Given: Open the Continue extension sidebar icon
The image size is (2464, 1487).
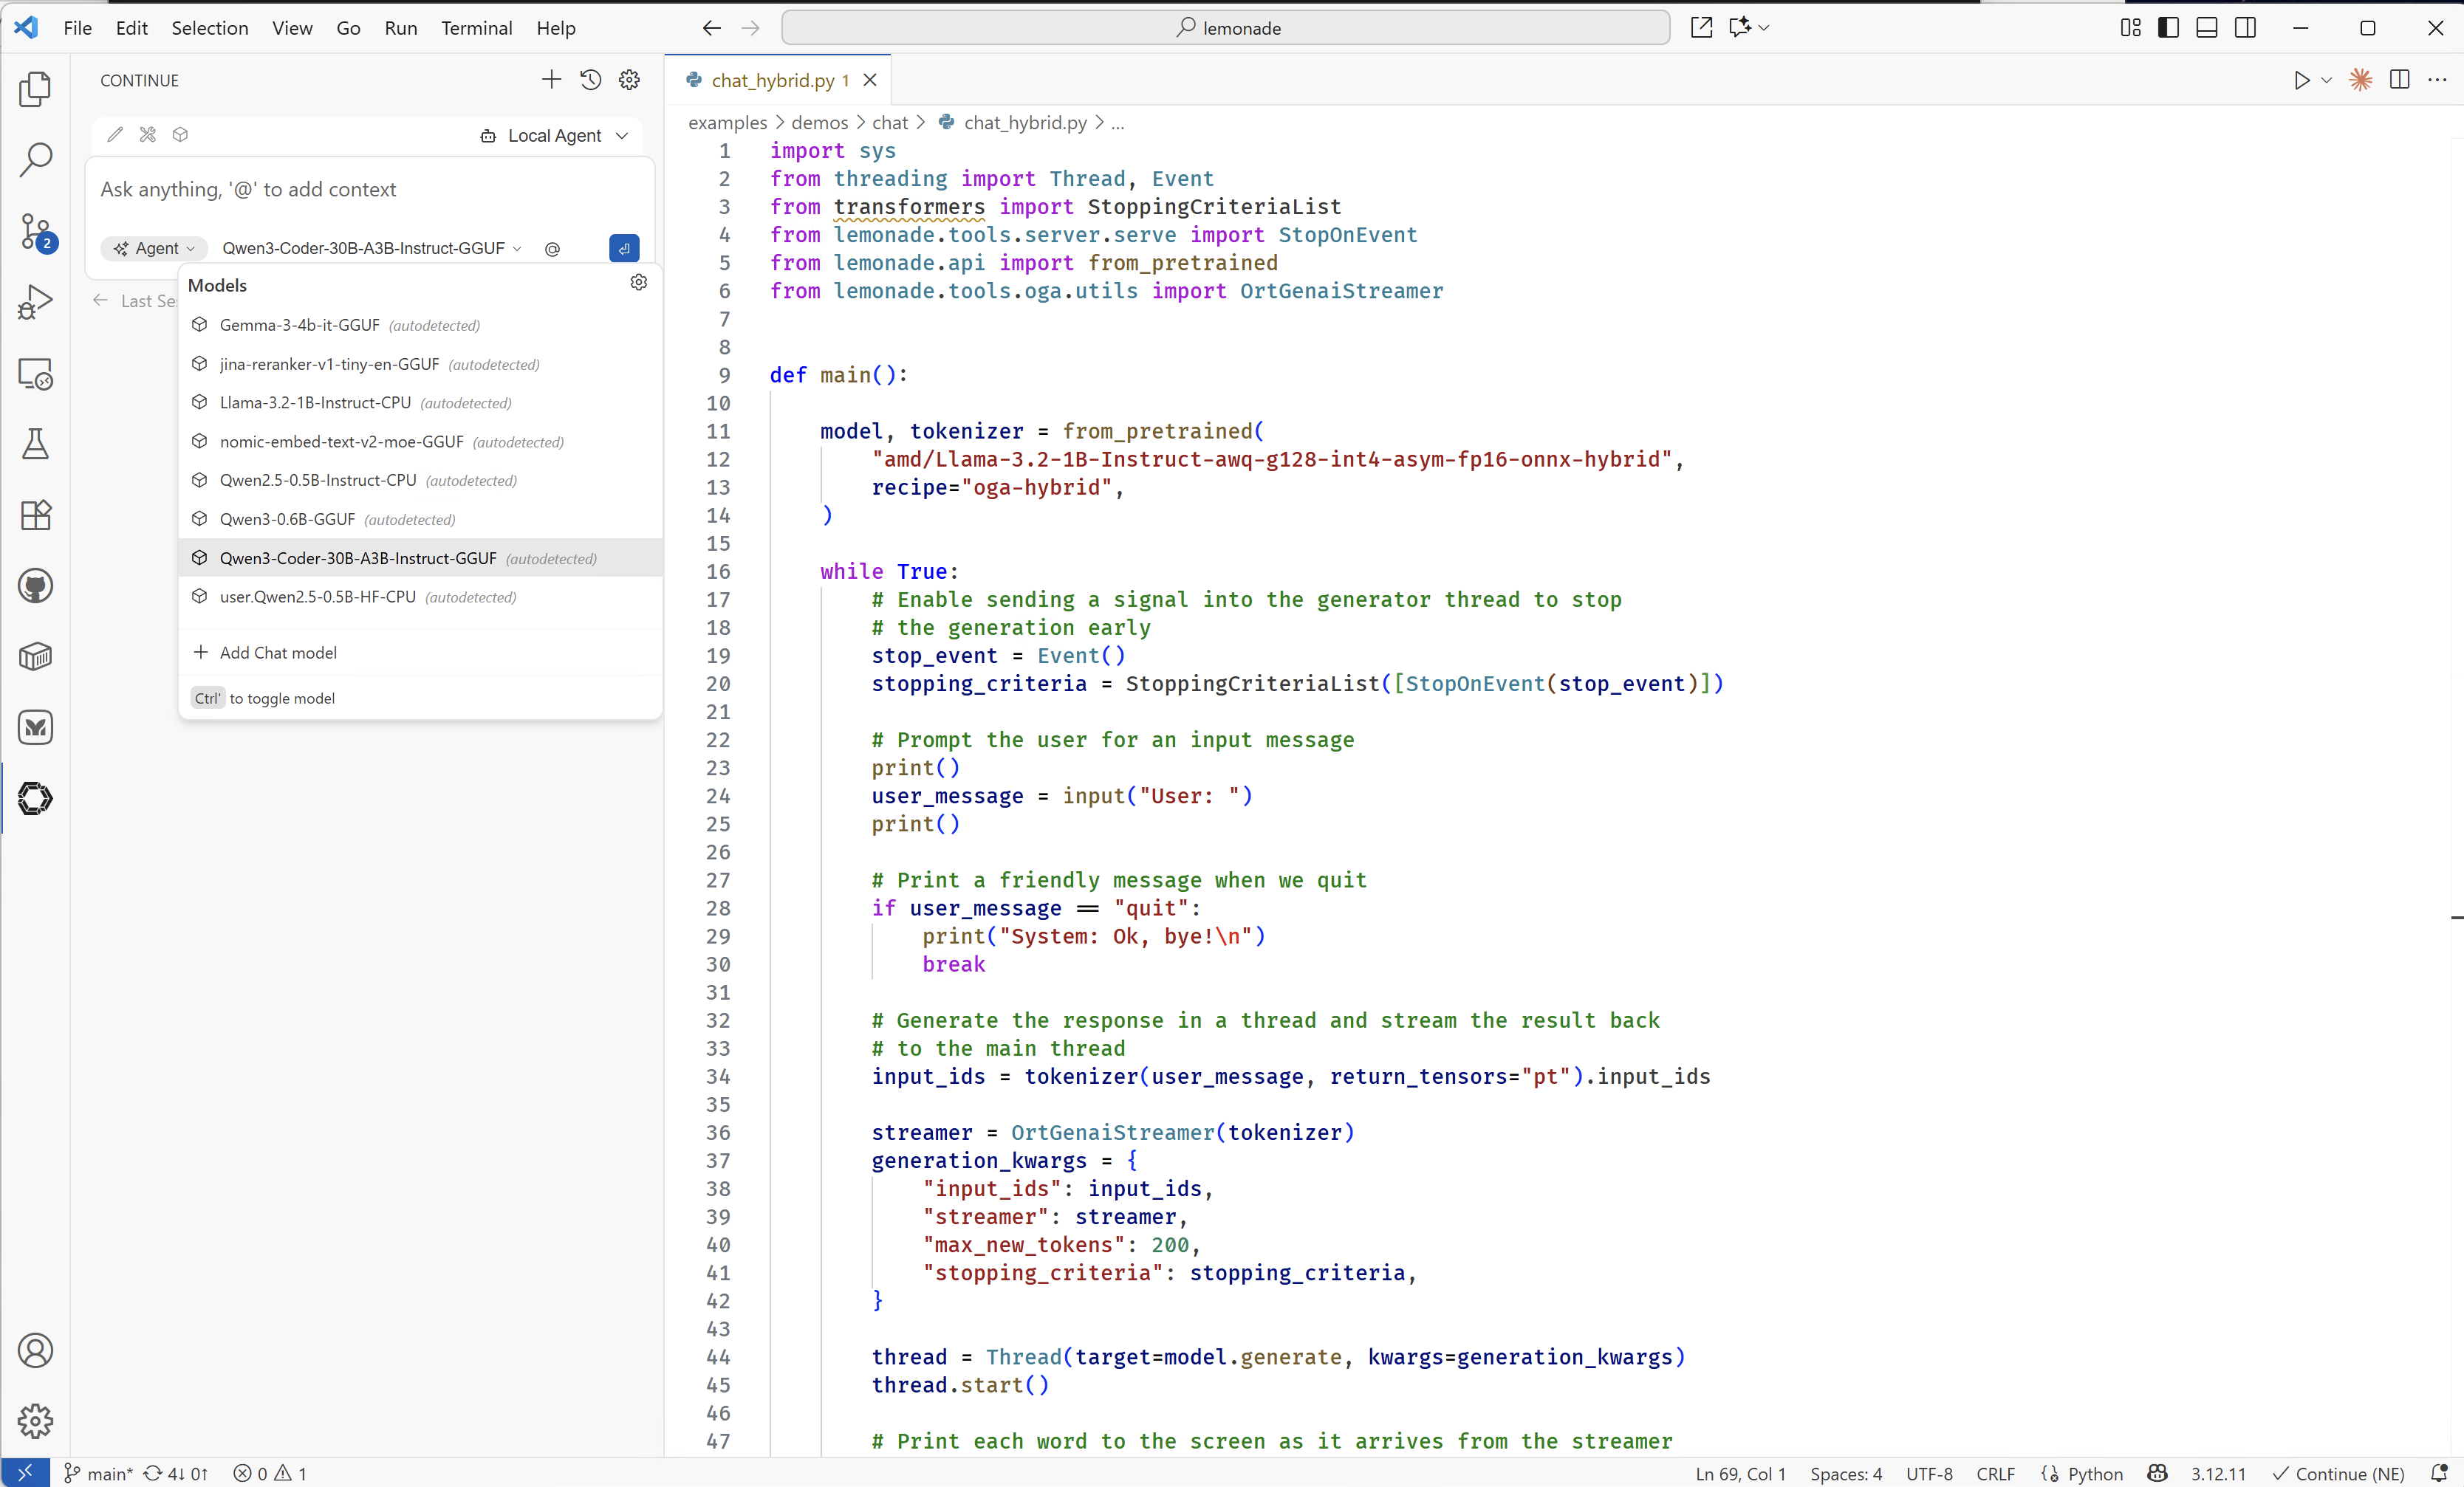Looking at the screenshot, I should [35, 797].
